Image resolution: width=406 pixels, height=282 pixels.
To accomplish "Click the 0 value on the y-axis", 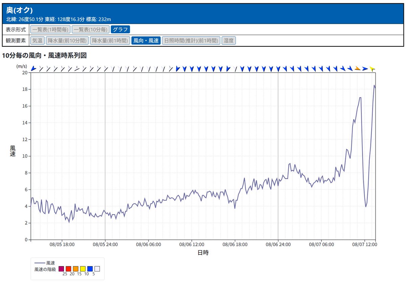I will (26, 240).
